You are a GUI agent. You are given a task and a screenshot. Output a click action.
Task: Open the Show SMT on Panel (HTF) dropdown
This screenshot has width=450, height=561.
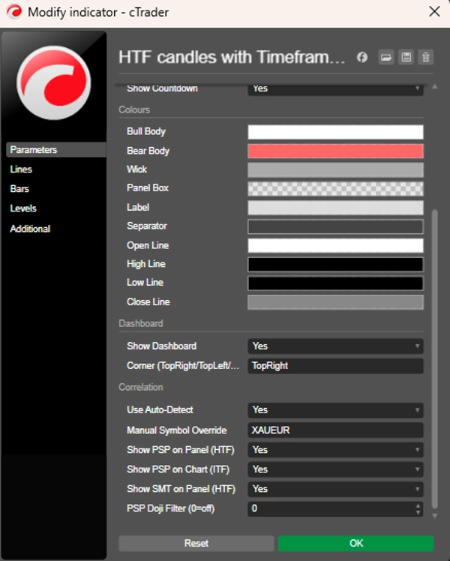coord(335,489)
